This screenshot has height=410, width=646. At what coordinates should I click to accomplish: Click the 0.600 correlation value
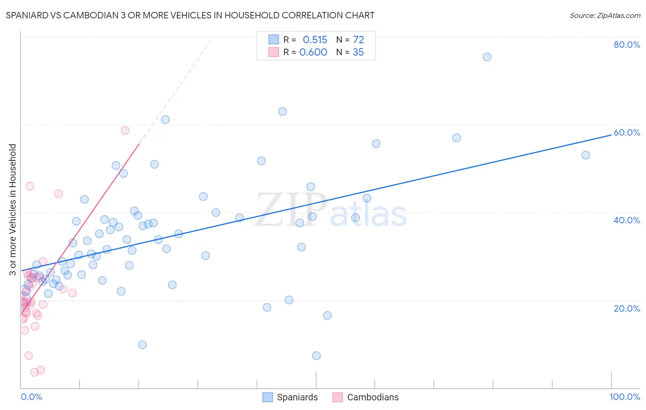(313, 52)
